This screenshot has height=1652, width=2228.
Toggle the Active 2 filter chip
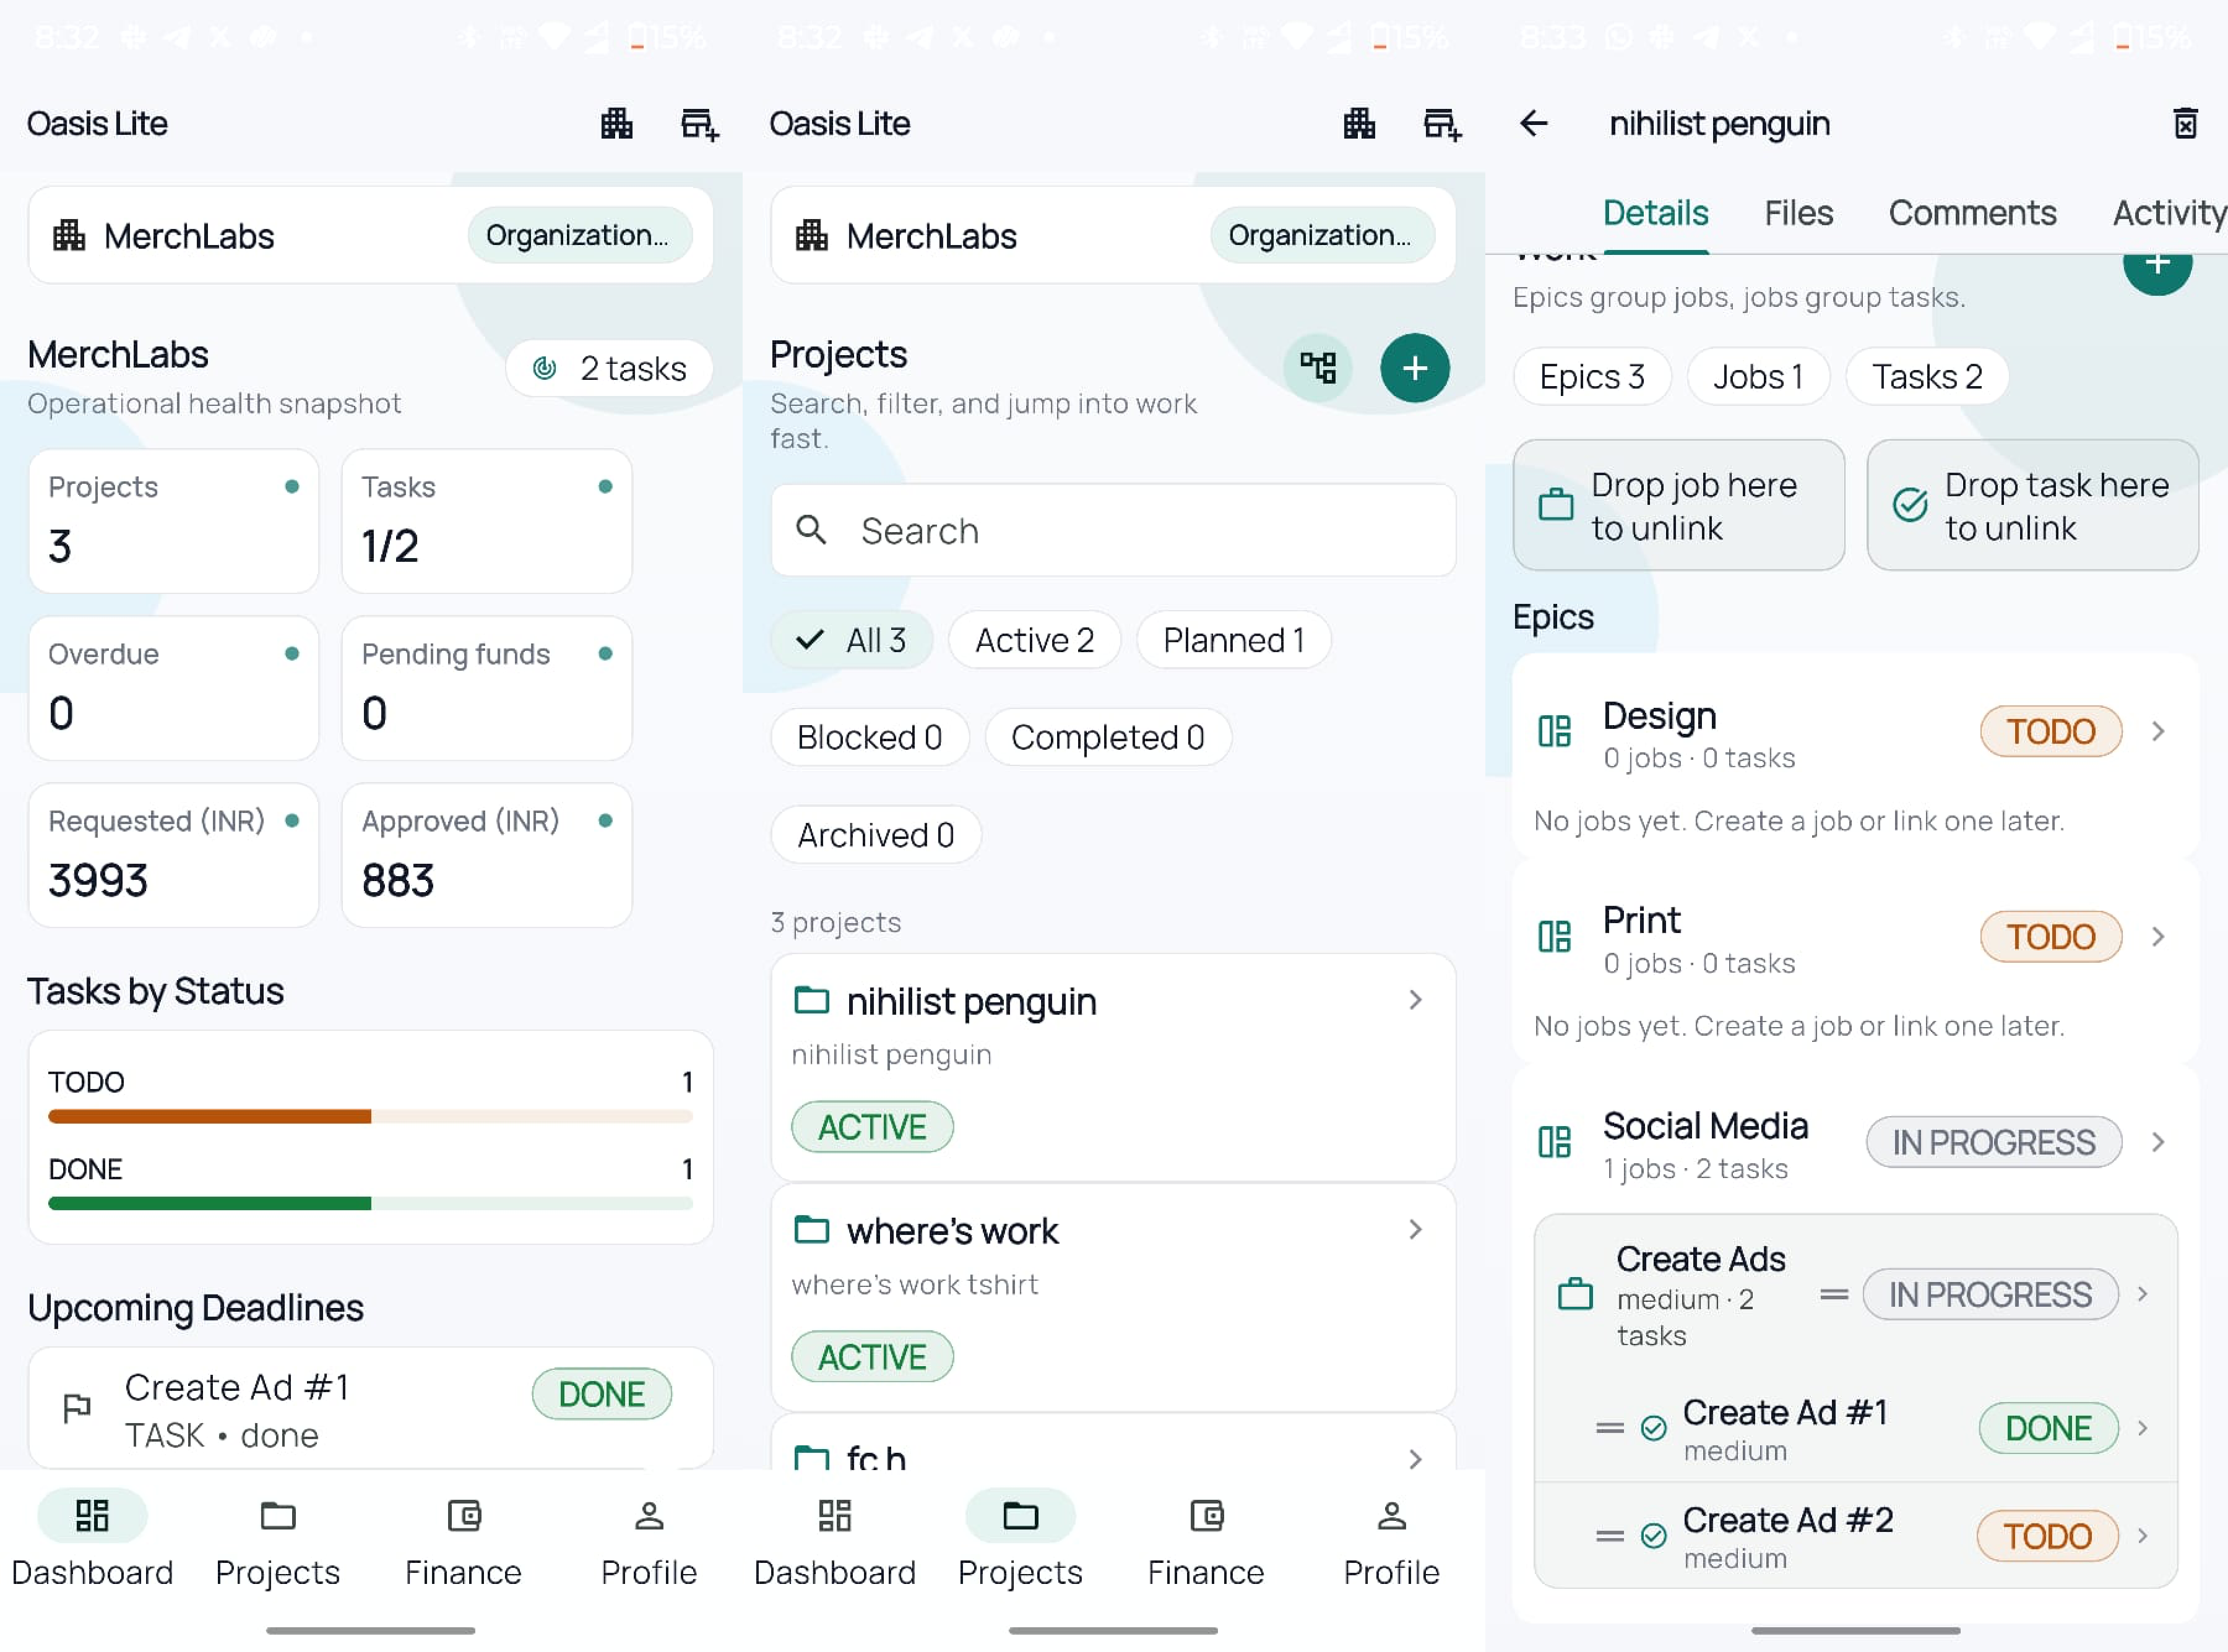1034,639
